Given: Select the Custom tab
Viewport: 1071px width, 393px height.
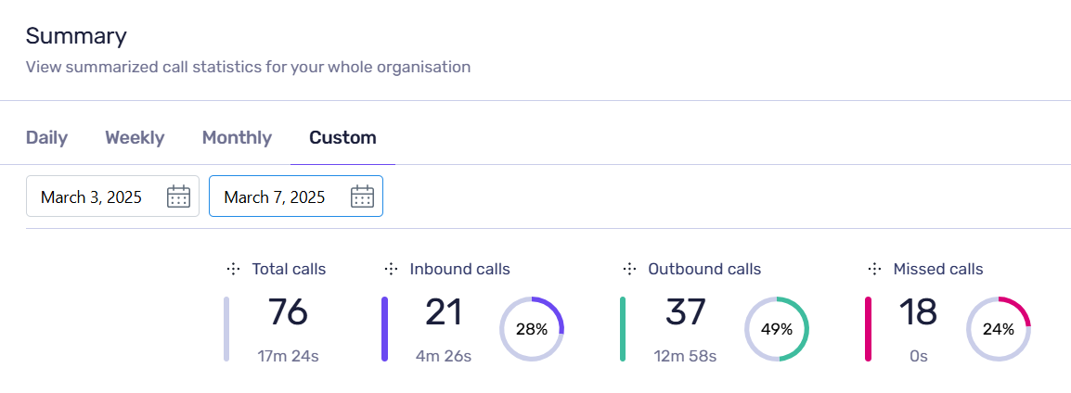Looking at the screenshot, I should 342,138.
